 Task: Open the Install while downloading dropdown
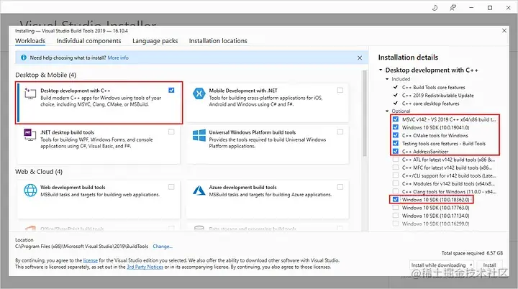coord(442,265)
